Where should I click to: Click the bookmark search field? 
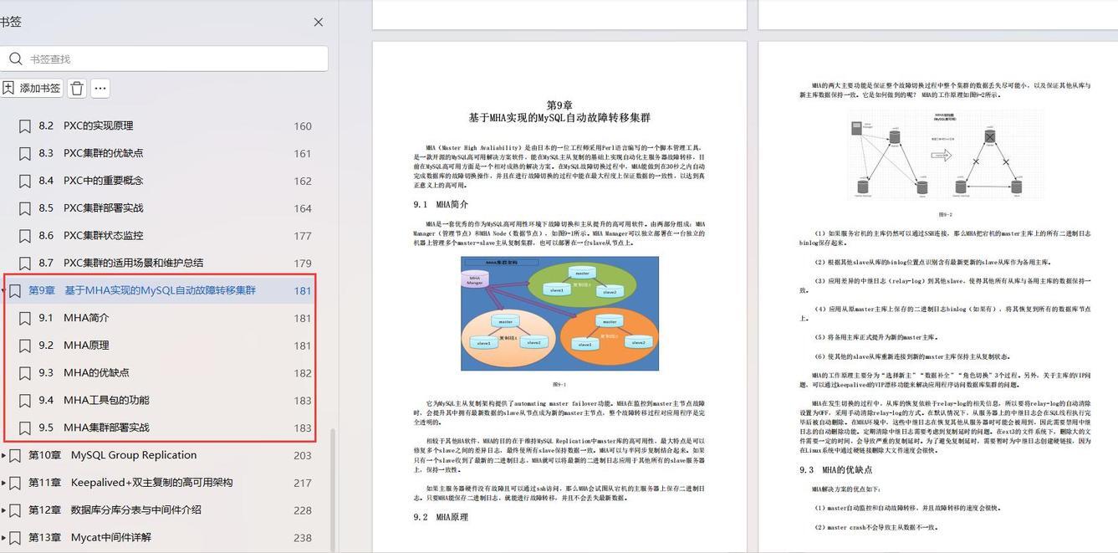coord(164,59)
